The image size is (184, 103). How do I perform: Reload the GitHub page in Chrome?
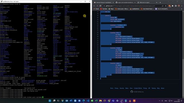pos(100,6)
